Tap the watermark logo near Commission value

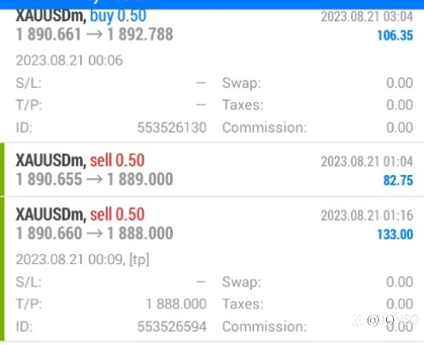[x=385, y=320]
